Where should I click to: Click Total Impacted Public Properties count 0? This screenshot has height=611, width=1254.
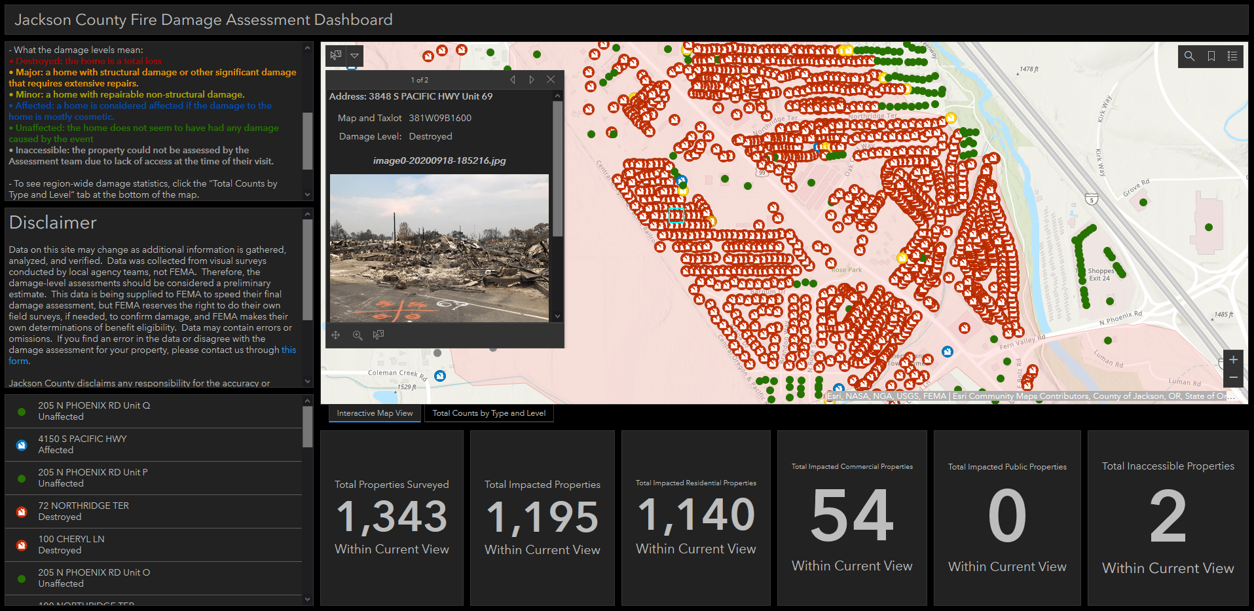point(1007,517)
